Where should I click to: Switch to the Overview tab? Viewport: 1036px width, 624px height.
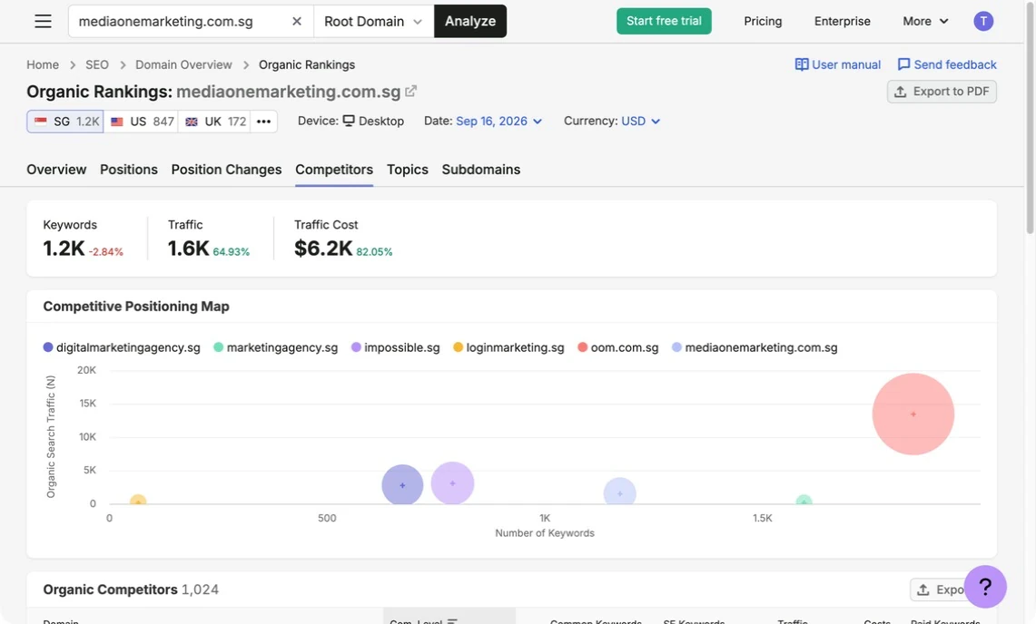(56, 170)
